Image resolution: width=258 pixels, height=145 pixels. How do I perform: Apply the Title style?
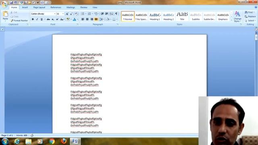coord(182,17)
